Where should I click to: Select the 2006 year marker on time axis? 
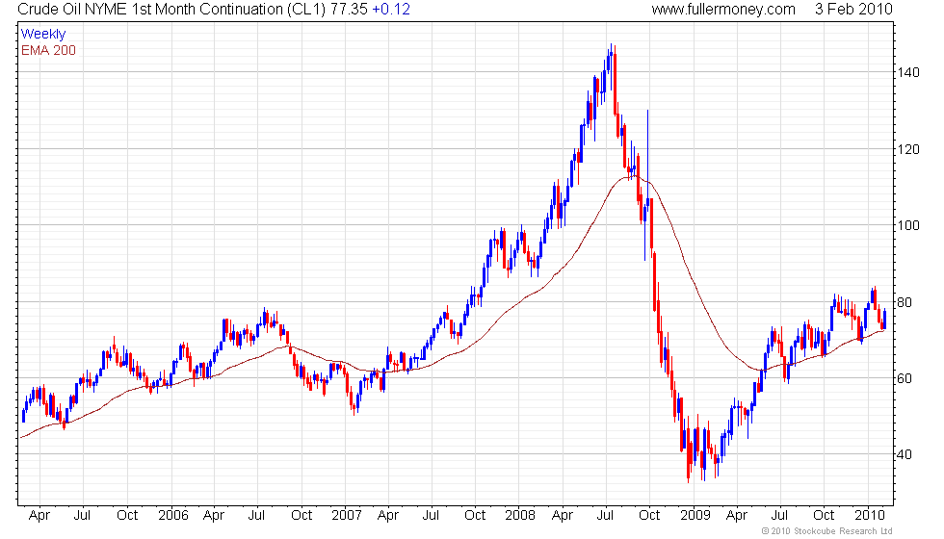[173, 516]
